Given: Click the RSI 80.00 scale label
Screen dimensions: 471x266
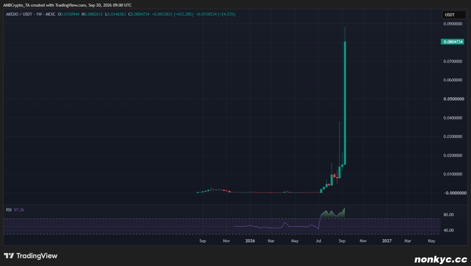Looking at the screenshot, I should 449,215.
